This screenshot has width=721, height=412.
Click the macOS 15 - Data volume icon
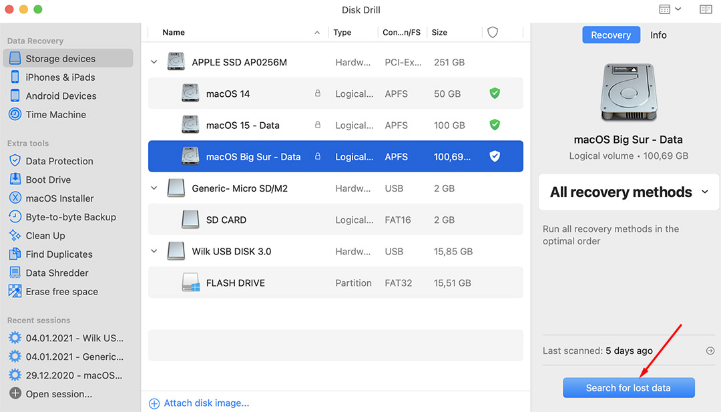pyautogui.click(x=190, y=125)
